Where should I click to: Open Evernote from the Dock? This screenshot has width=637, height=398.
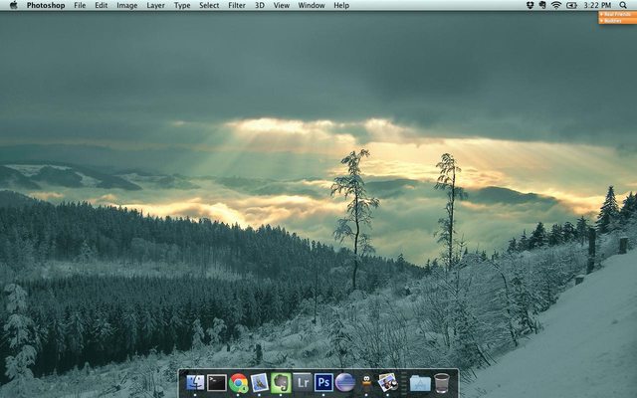click(281, 383)
